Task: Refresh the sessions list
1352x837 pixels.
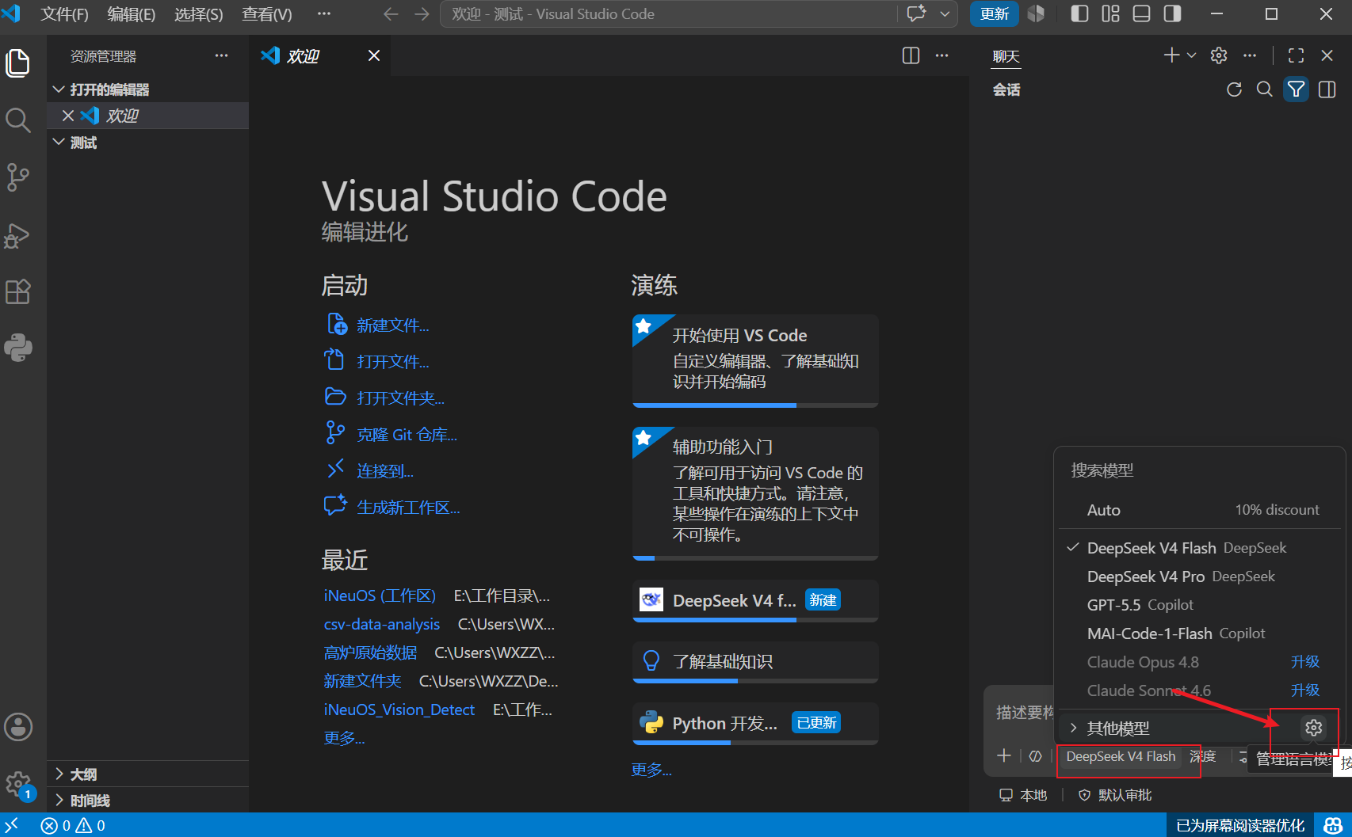Action: click(x=1234, y=89)
